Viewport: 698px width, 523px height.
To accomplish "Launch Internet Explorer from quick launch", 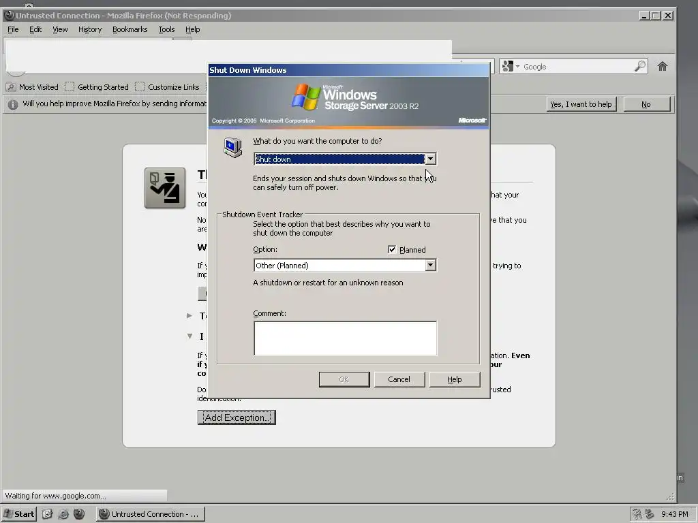I will pos(63,514).
